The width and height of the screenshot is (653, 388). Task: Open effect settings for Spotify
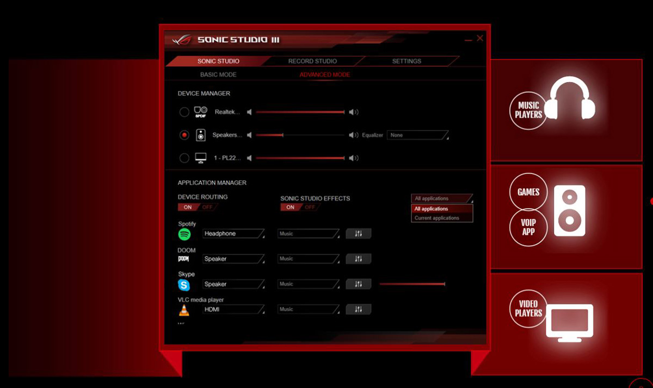coord(359,234)
